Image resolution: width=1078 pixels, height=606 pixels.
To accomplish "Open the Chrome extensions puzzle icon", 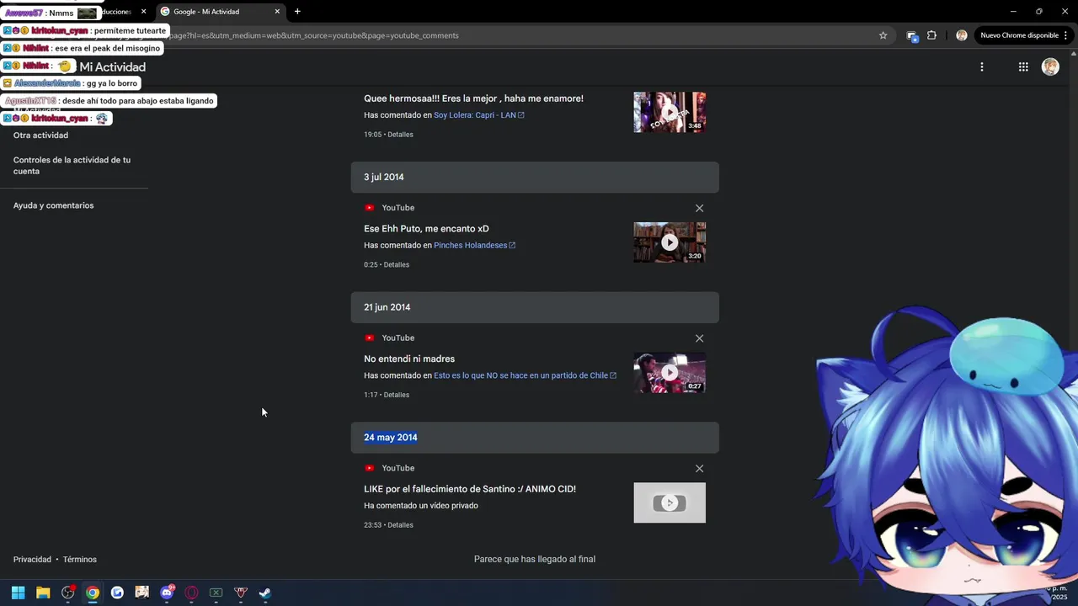I will click(931, 35).
